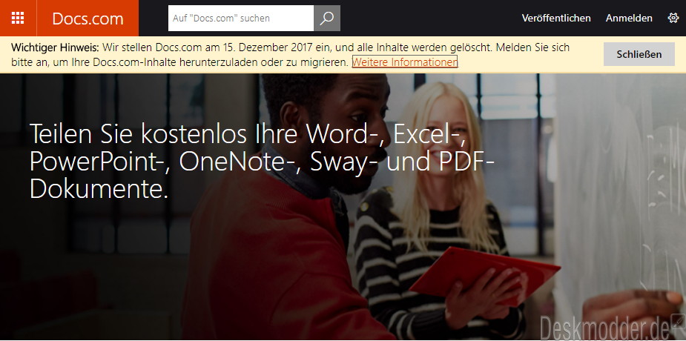Screen dimensions: 686x341
Task: Click Anmelden to sign in
Action: [629, 19]
